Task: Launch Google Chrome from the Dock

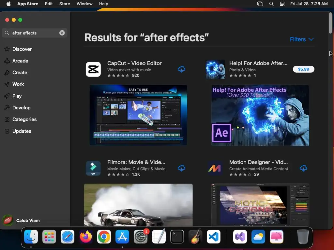Action: pyautogui.click(x=104, y=237)
